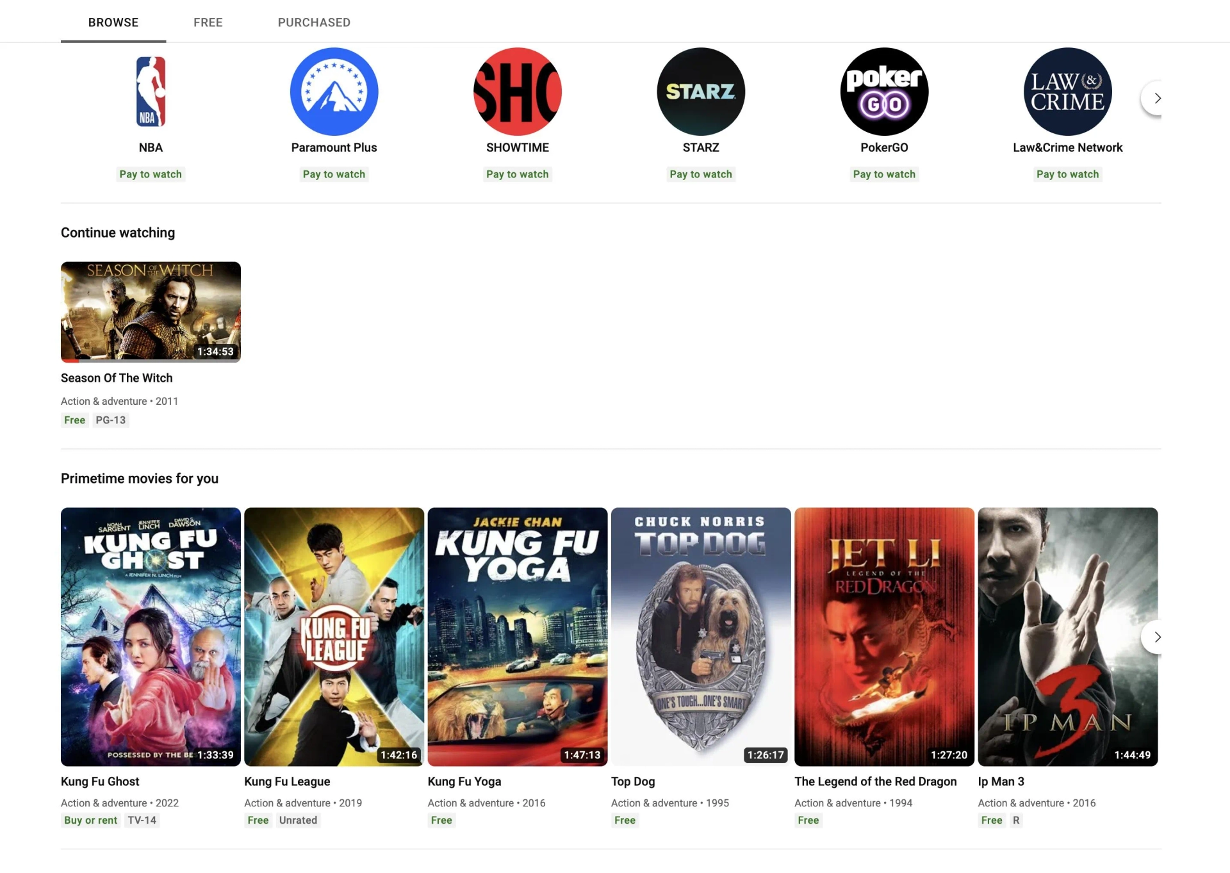This screenshot has height=873, width=1230.
Task: Click the PG-13 rating badge
Action: [110, 420]
